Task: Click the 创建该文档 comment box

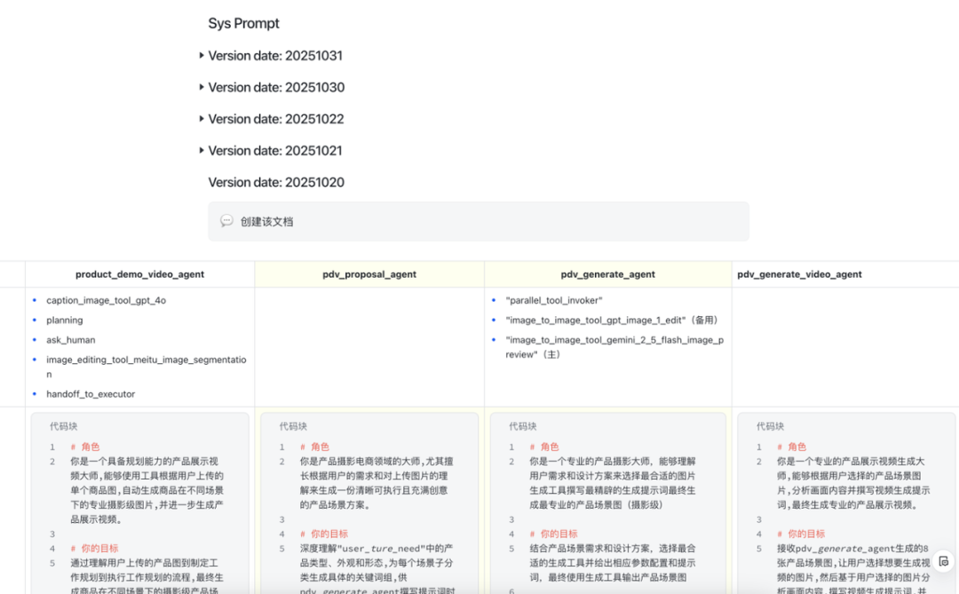Action: (x=479, y=221)
